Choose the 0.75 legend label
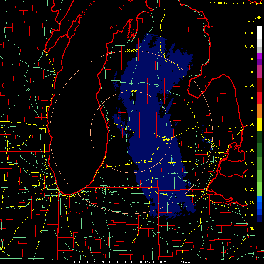264x264 pixels. [x=250, y=163]
